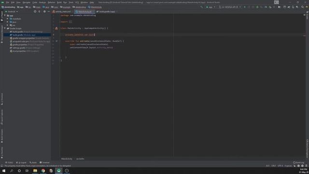Select local.properties file
309x174 pixels.
click(24, 51)
